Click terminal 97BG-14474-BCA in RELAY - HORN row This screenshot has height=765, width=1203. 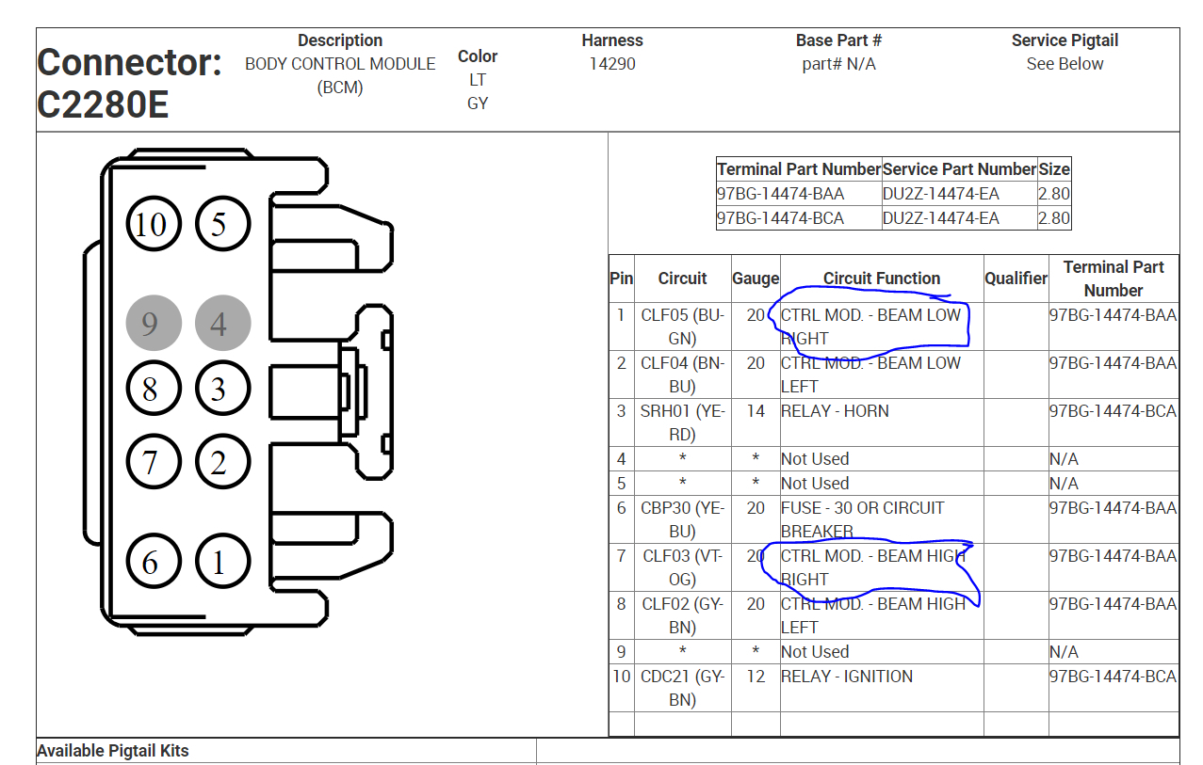tap(1114, 411)
